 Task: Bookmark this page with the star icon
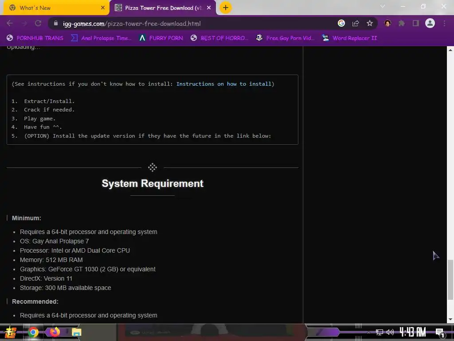coord(370,24)
